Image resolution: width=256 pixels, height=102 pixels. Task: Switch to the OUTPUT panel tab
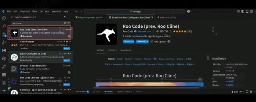click(x=96, y=92)
